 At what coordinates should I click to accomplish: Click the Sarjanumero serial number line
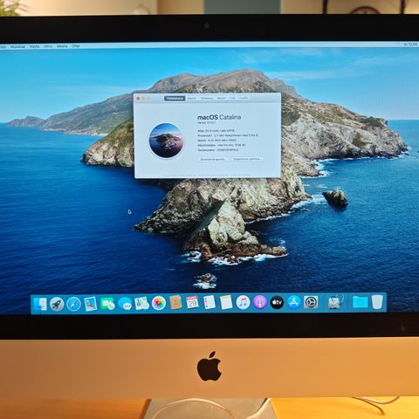(218, 150)
